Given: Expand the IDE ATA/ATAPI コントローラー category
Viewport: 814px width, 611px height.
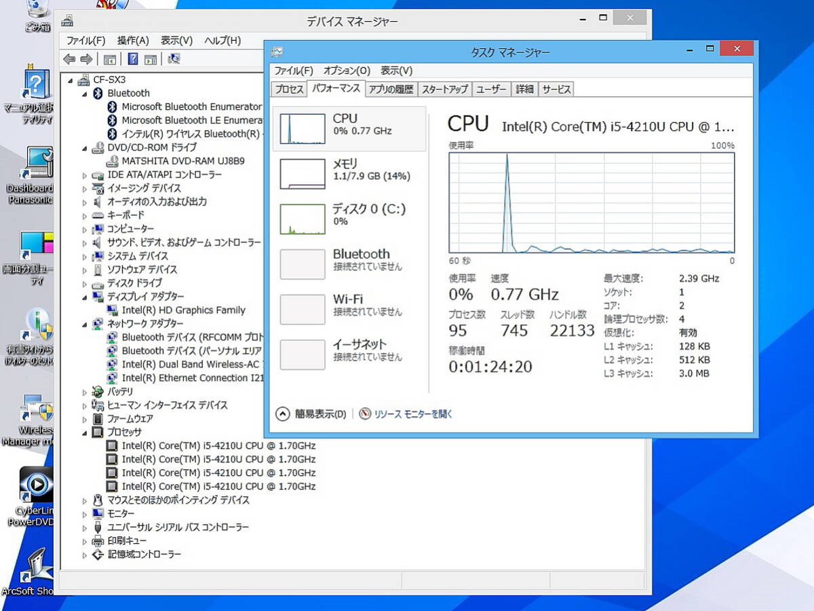Looking at the screenshot, I should tap(85, 174).
